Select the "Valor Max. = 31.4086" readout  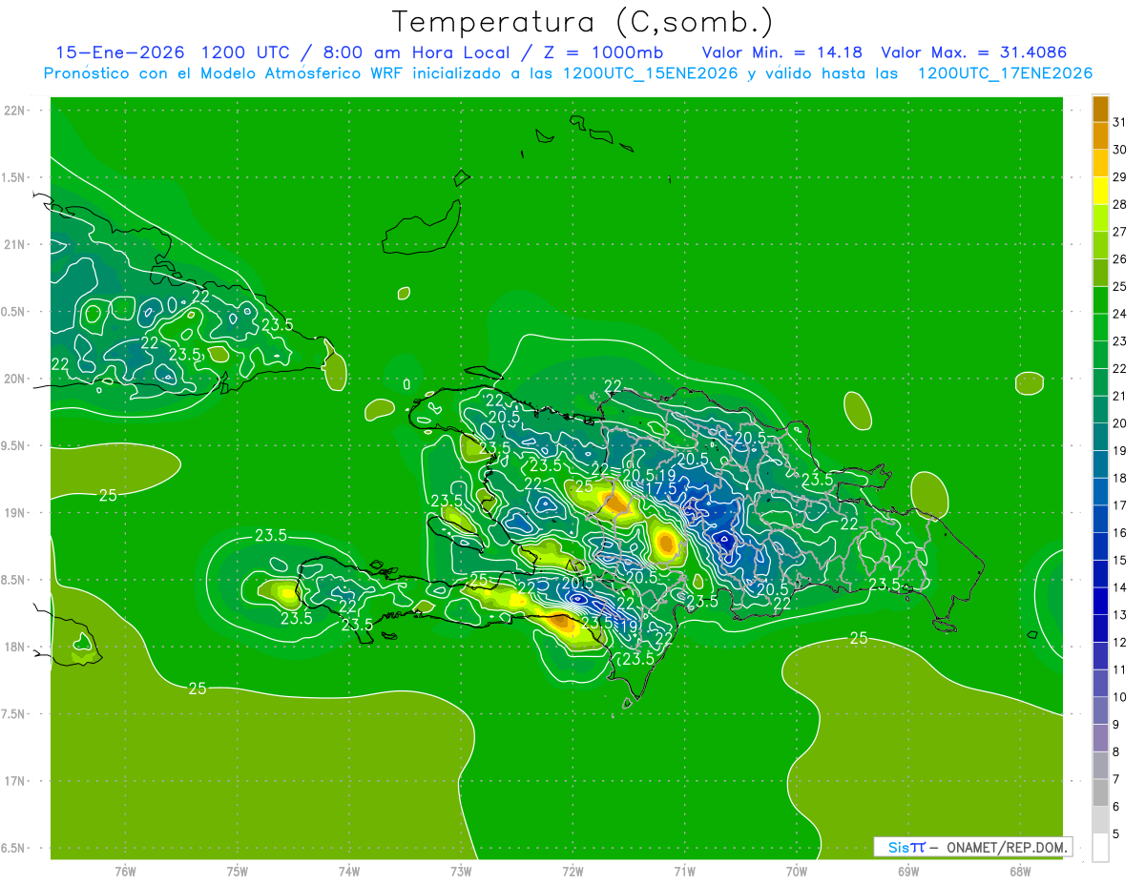974,52
